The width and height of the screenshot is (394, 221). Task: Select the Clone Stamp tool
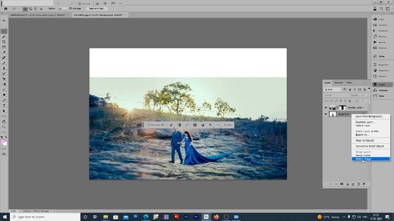[4, 68]
